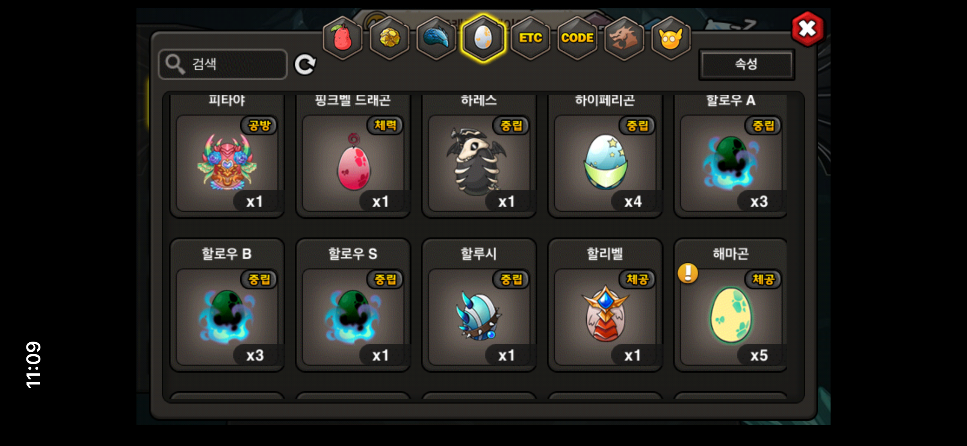
Task: Click the 검색 search input field
Action: 223,64
